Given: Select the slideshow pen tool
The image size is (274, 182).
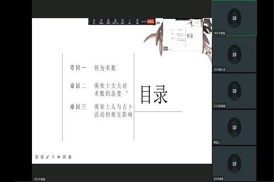Looking at the screenshot, I should (x=47, y=157).
